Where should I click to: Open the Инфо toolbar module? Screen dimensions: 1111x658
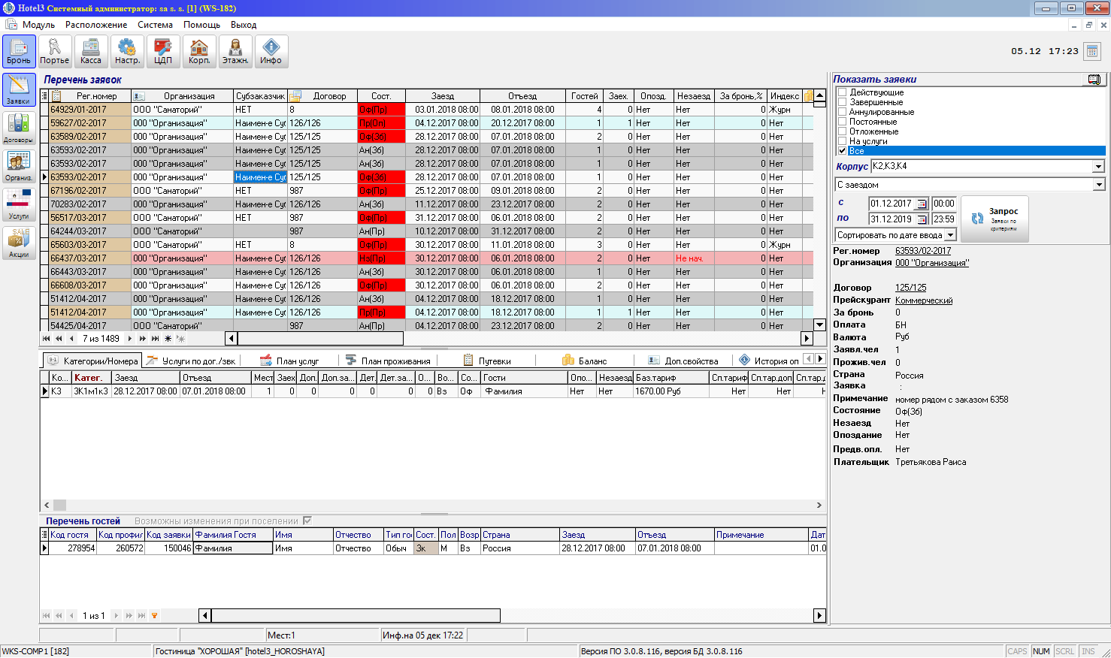pos(271,52)
